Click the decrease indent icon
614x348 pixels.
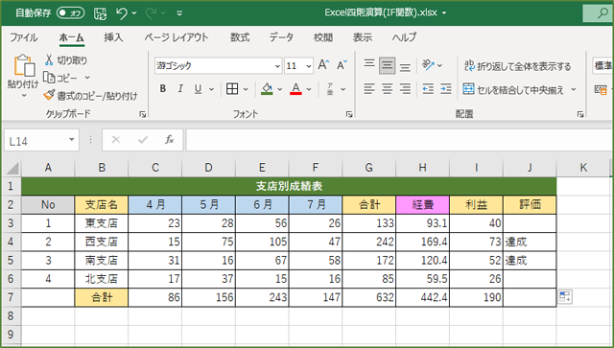(428, 89)
